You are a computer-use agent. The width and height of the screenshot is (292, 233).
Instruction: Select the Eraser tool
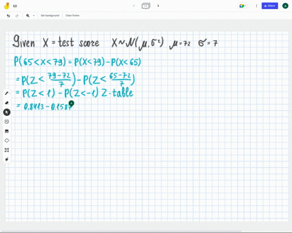[7, 103]
